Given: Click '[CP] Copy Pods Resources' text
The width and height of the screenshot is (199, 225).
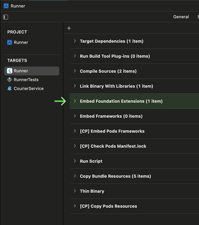Looking at the screenshot, I should click(x=108, y=206).
